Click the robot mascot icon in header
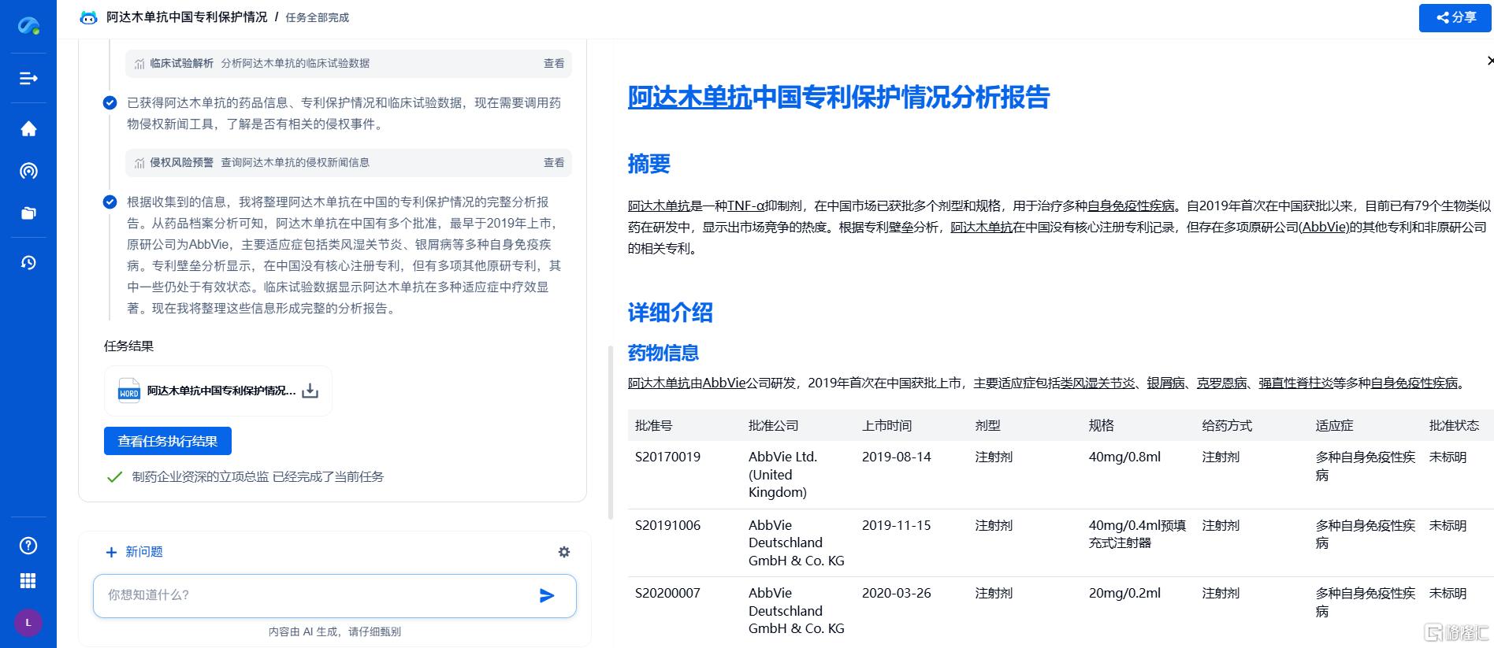 pyautogui.click(x=89, y=17)
